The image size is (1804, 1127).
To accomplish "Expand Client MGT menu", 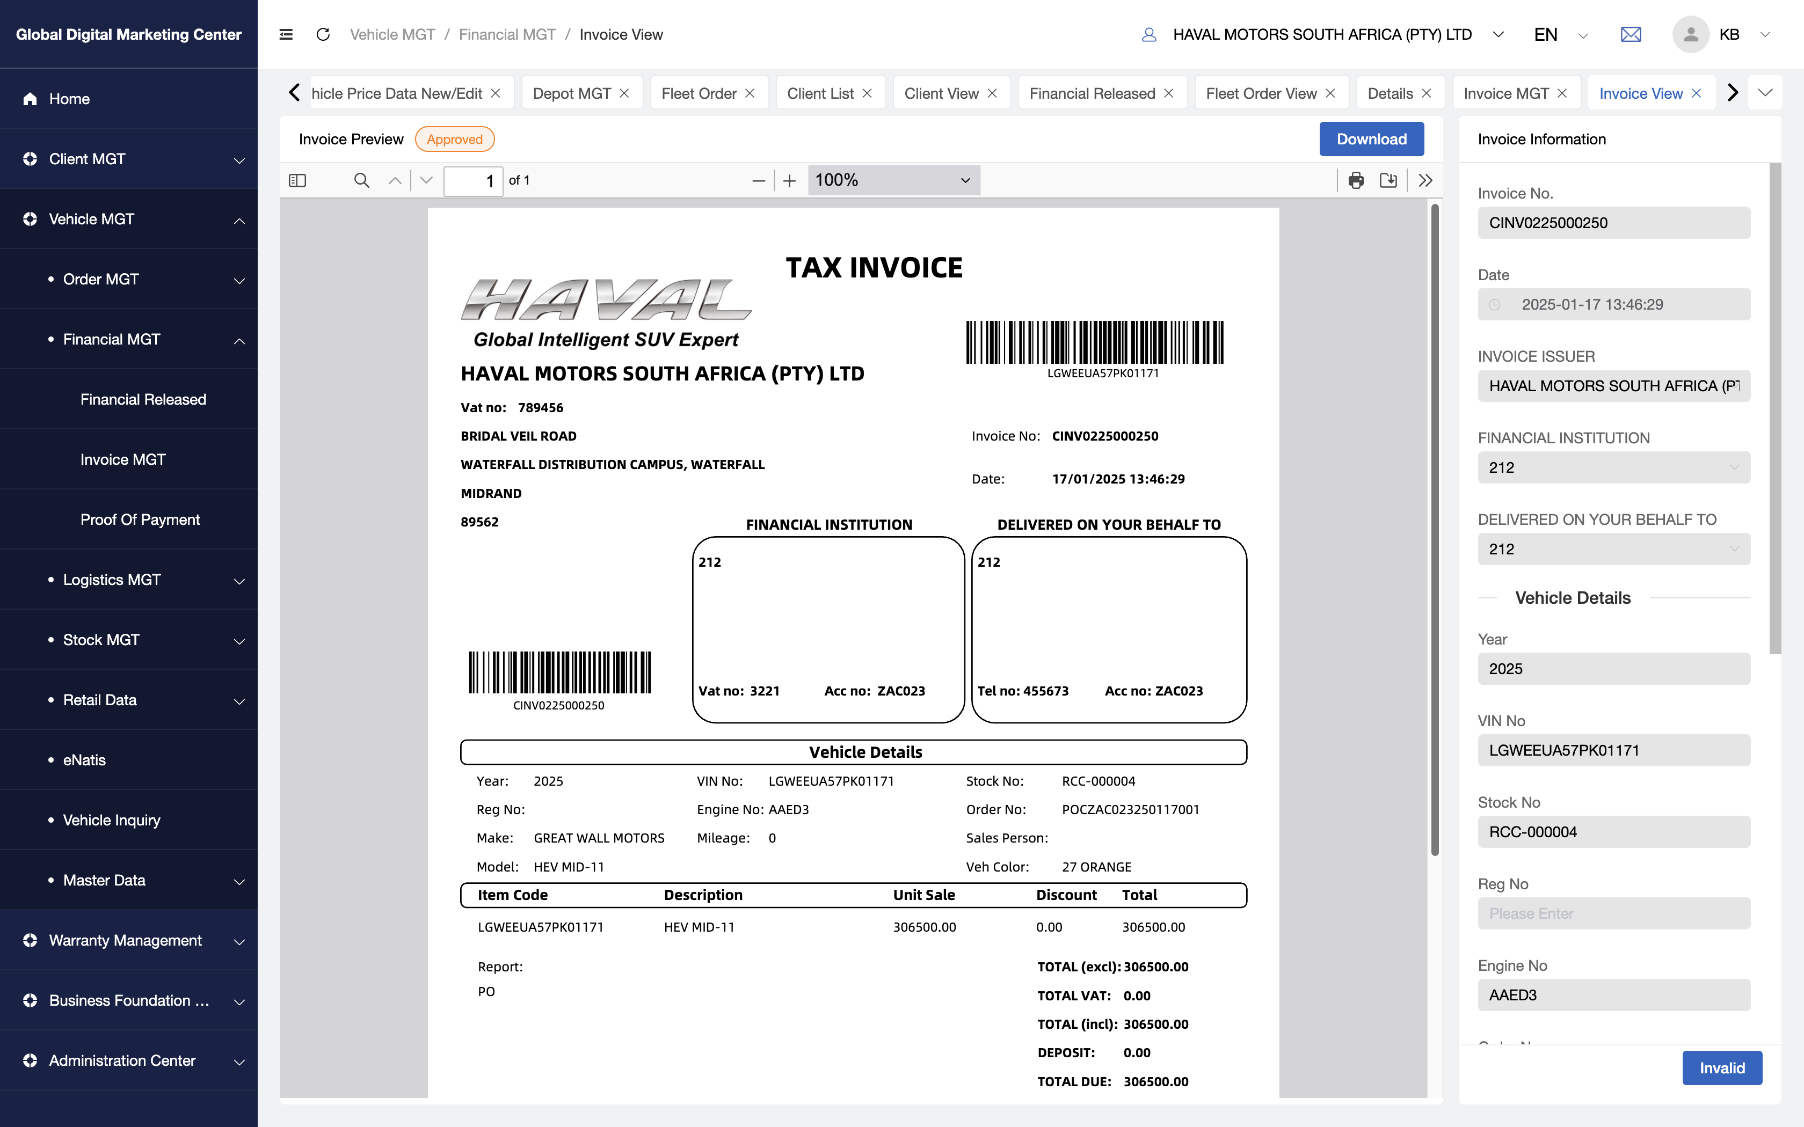I will coord(129,159).
